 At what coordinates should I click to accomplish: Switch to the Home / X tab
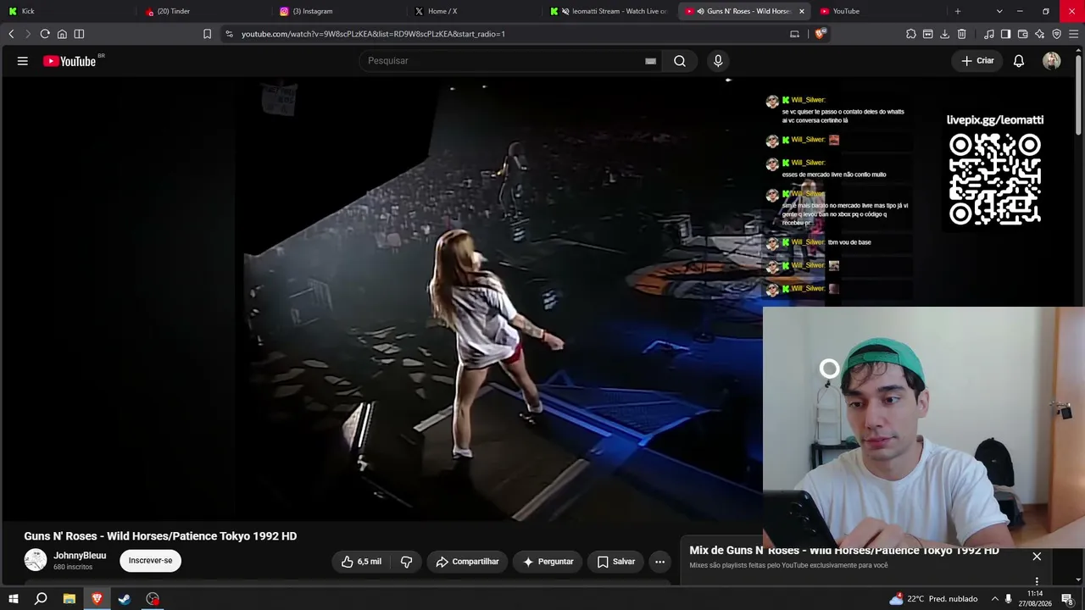tap(475, 11)
